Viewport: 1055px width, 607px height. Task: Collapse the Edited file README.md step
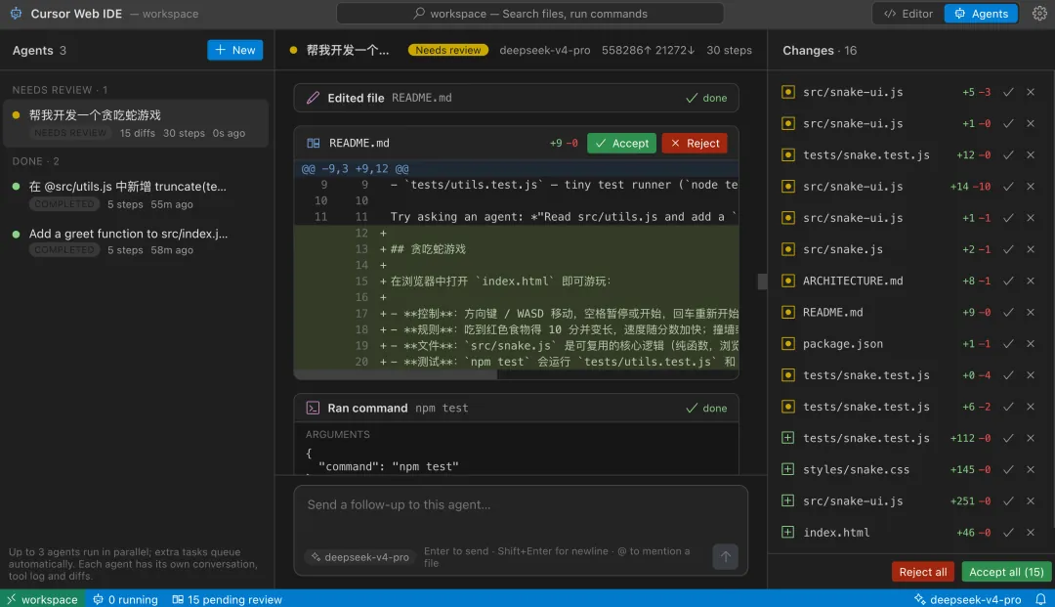tap(516, 98)
